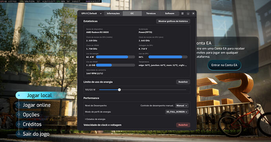
Task: Choose Sair do jogo in the game menu
Action: [36, 134]
